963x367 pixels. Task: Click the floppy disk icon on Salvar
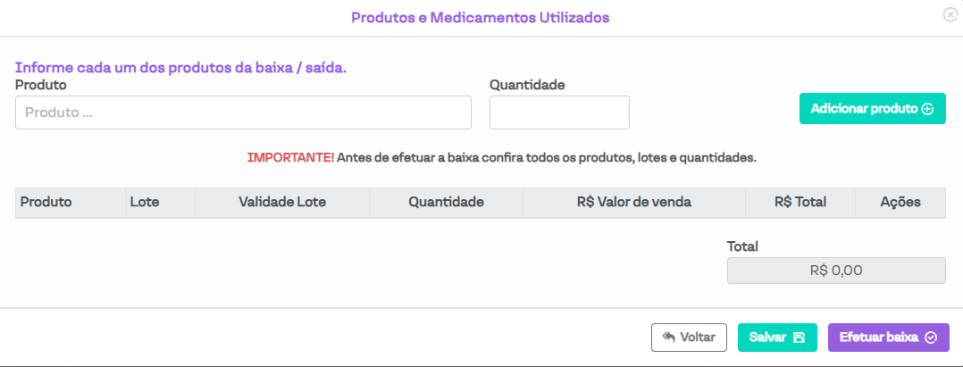(799, 338)
